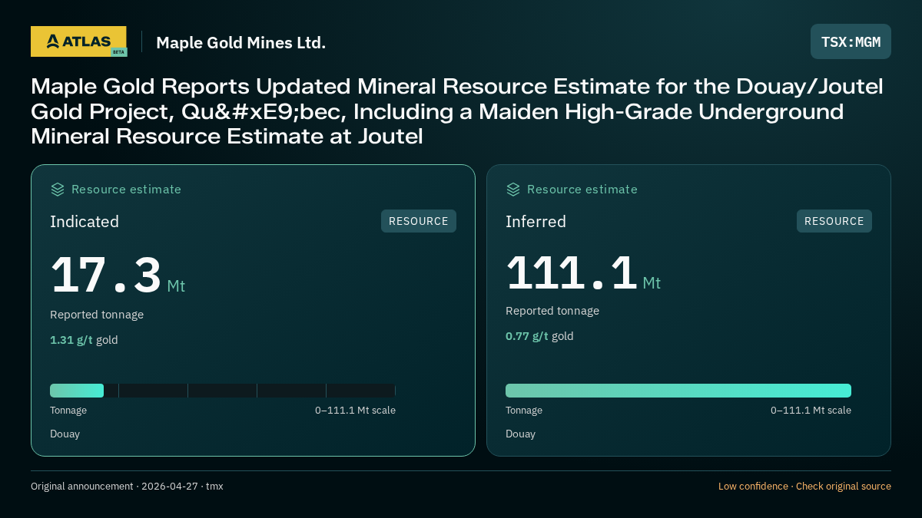Click the RESOURCE badge on the Inferred card
The width and height of the screenshot is (922, 518).
[834, 221]
